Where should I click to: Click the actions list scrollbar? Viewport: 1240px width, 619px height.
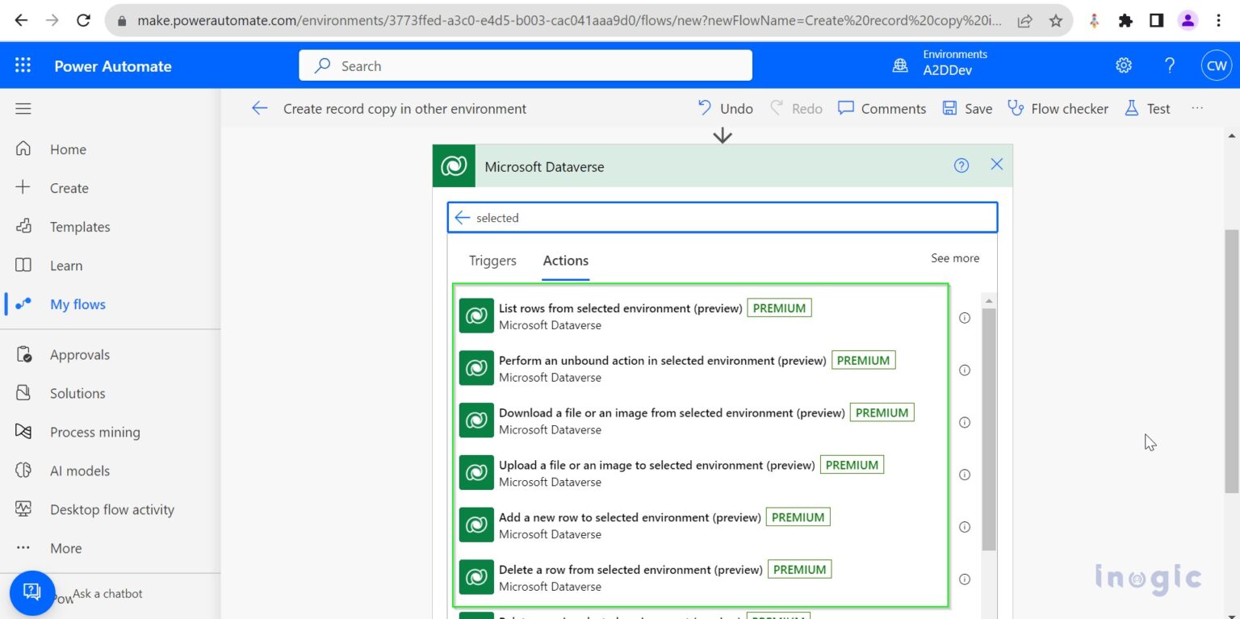click(x=989, y=428)
